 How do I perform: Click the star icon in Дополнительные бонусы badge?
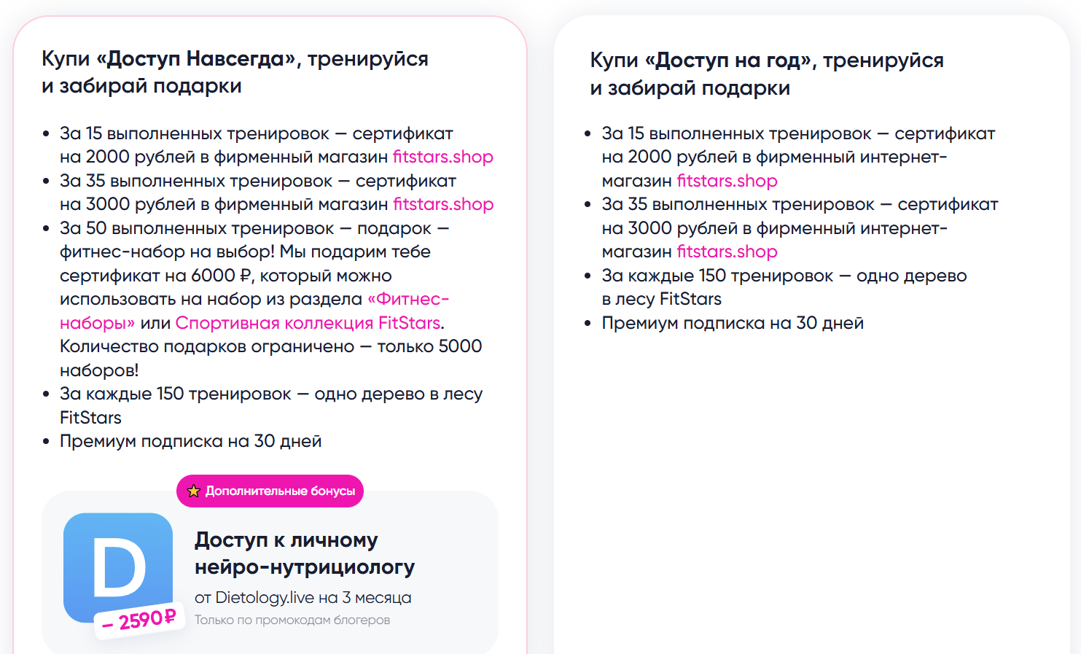tap(194, 491)
